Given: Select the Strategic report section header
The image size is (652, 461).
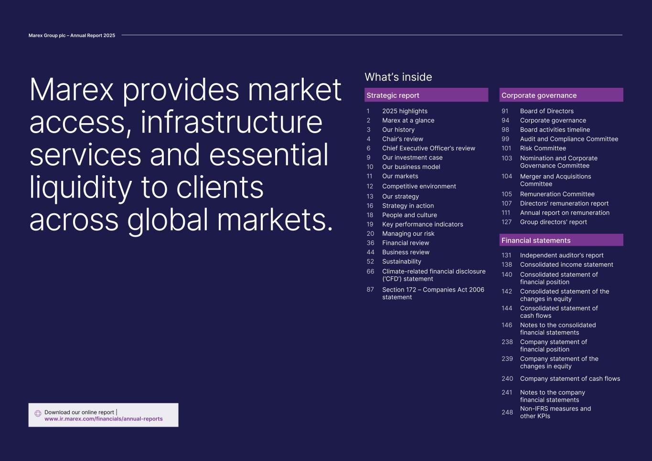Looking at the screenshot, I should pyautogui.click(x=426, y=95).
